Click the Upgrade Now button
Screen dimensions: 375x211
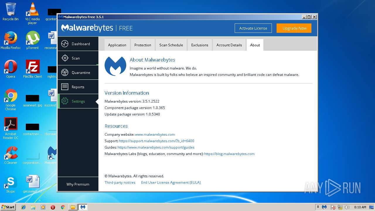[x=294, y=28]
